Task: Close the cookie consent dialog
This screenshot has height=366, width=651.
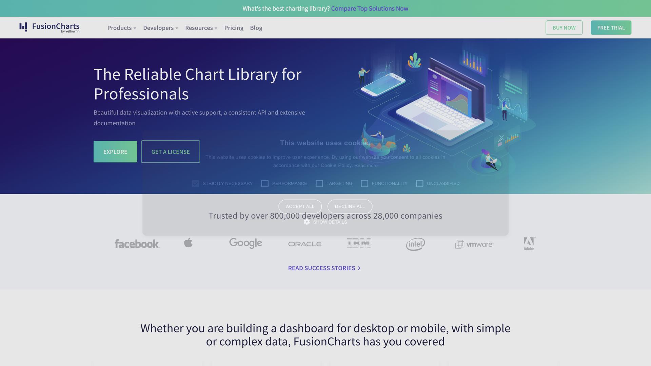Action: (x=501, y=138)
